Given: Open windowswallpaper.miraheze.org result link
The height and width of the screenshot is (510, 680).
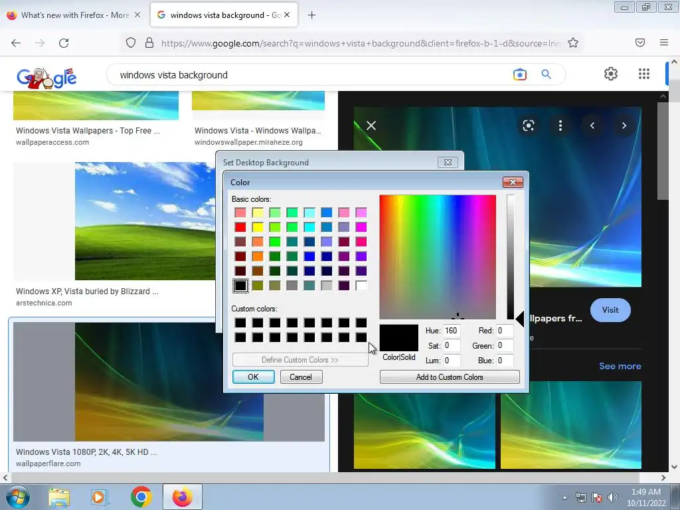Looking at the screenshot, I should click(x=248, y=142).
